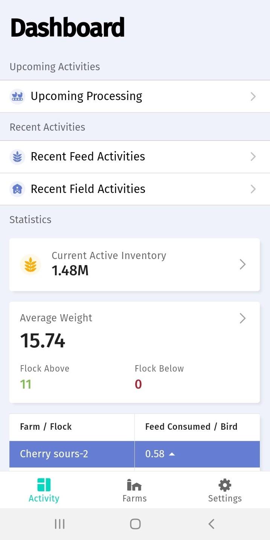The height and width of the screenshot is (540, 270).
Task: Tap the yellow Current Active Inventory grain icon
Action: pyautogui.click(x=31, y=265)
